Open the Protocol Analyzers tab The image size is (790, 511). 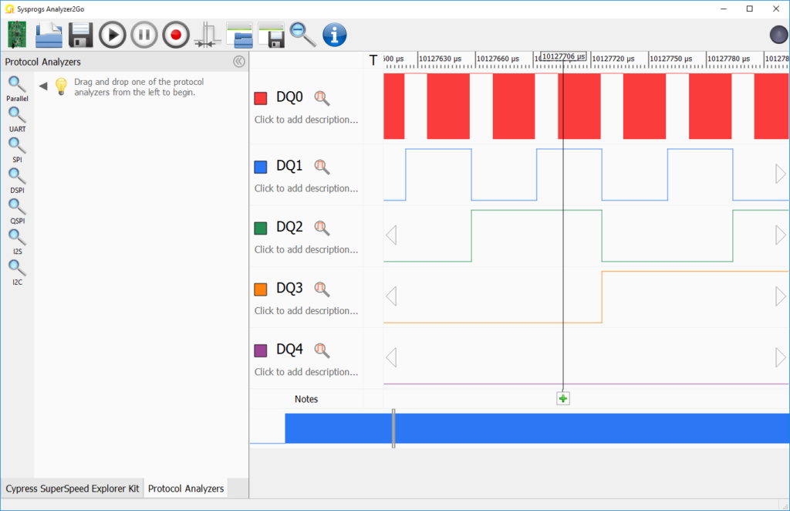(x=185, y=488)
